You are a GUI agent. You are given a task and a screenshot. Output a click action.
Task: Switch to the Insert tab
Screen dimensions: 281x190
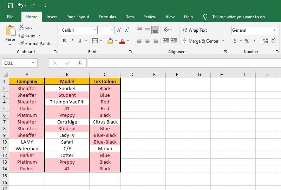coord(52,17)
